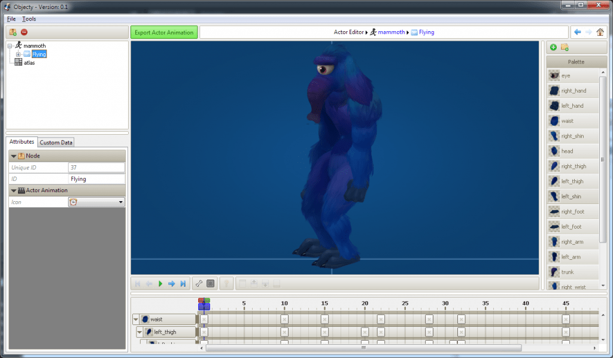Click the timeline playhead marker
The height and width of the screenshot is (358, 613).
pyautogui.click(x=204, y=304)
